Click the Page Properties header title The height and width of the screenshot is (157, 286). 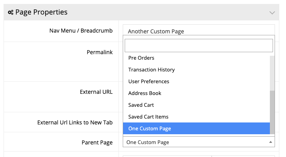click(x=41, y=12)
